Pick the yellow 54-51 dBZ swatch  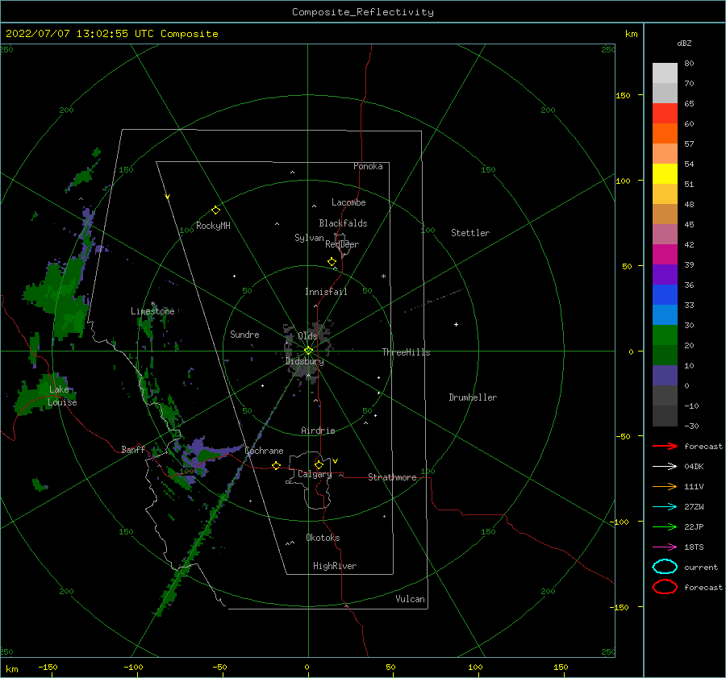[665, 173]
